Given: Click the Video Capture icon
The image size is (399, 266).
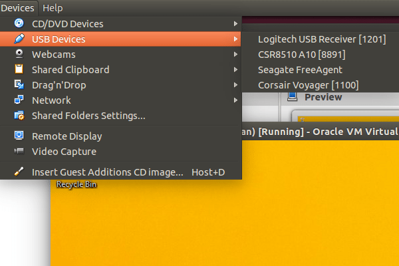Looking at the screenshot, I should (19, 151).
